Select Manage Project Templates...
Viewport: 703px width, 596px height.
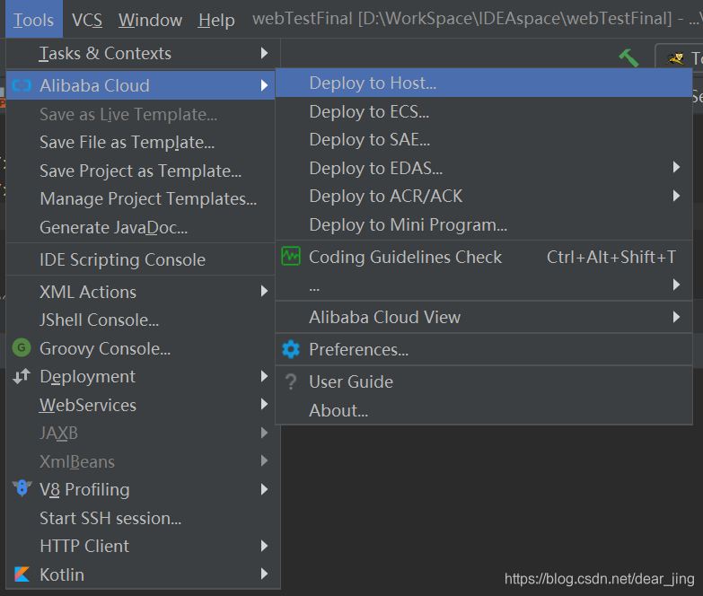141,198
